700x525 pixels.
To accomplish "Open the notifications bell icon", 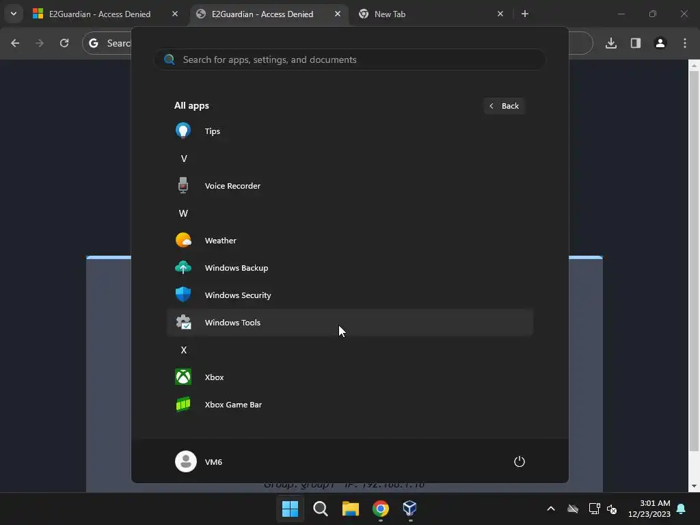I will coord(682,509).
